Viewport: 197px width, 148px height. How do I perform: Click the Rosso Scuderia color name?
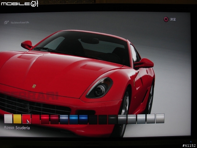[x=17, y=128]
